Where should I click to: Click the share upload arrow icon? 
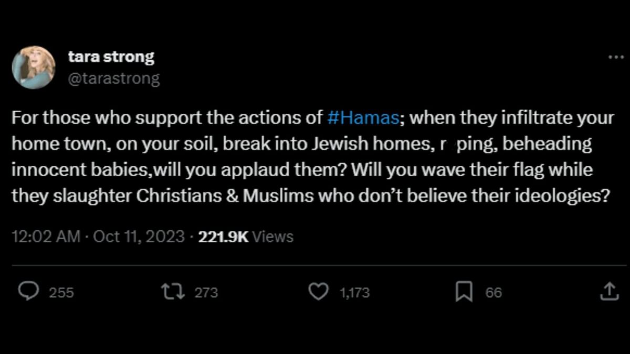(609, 292)
